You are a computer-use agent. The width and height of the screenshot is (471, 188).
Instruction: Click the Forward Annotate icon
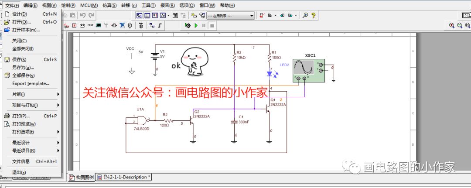290,15
